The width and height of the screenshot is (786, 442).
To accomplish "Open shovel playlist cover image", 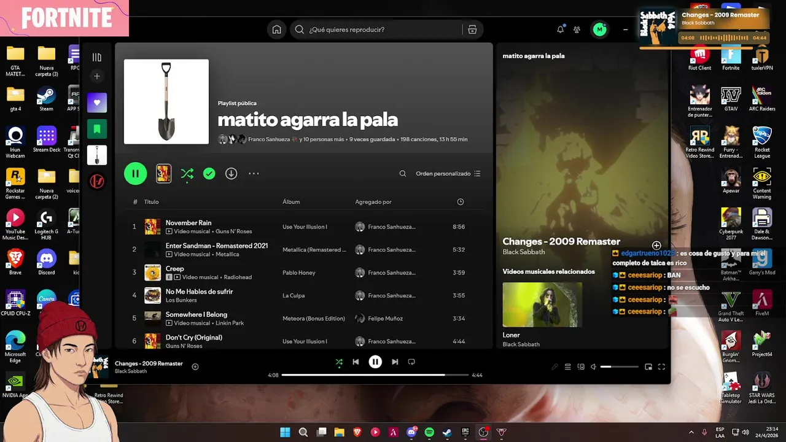I will (x=166, y=101).
